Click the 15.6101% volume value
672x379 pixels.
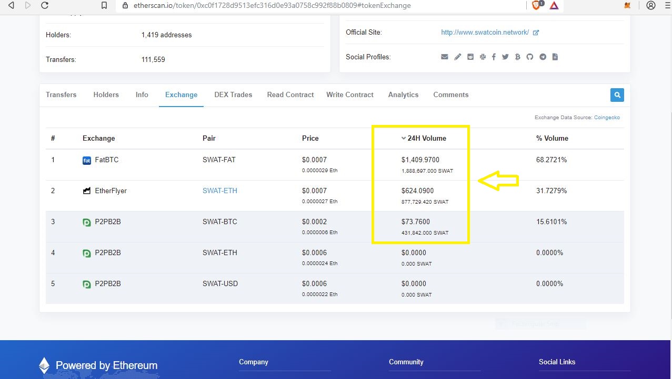[x=551, y=222]
